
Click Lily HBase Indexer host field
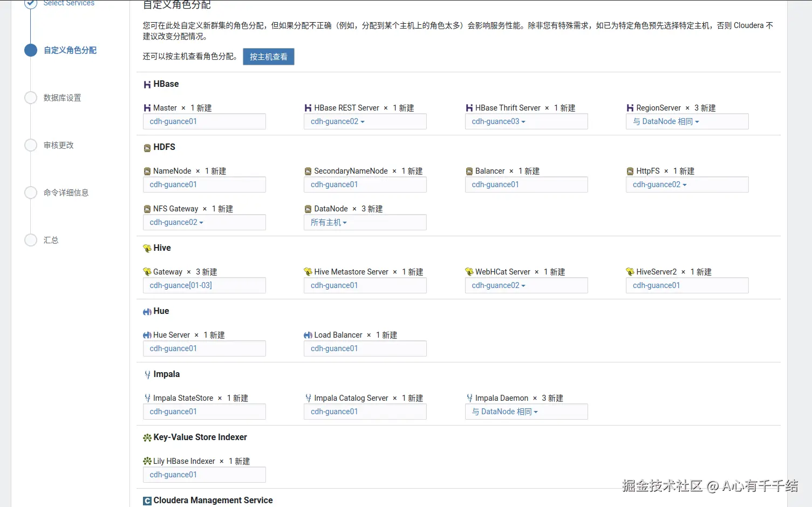(204, 475)
